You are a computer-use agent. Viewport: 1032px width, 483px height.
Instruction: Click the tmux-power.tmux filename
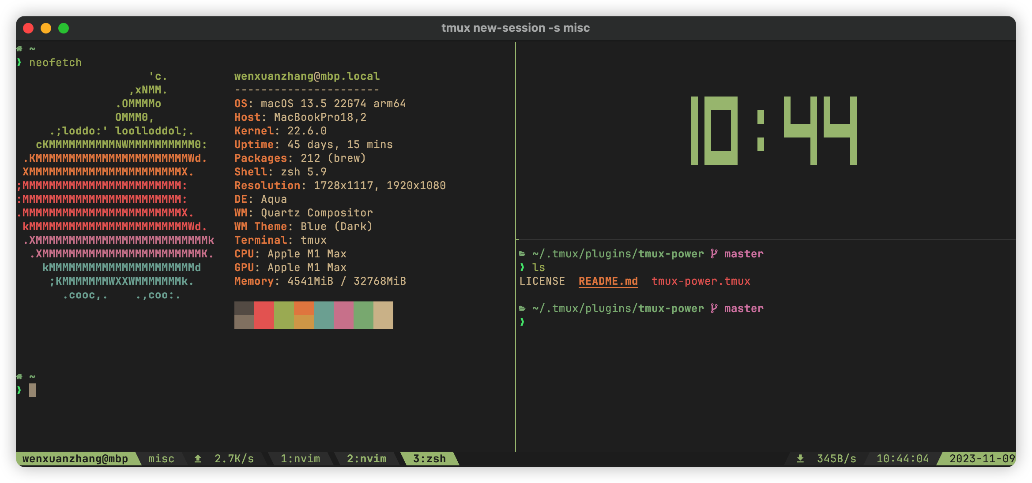701,281
